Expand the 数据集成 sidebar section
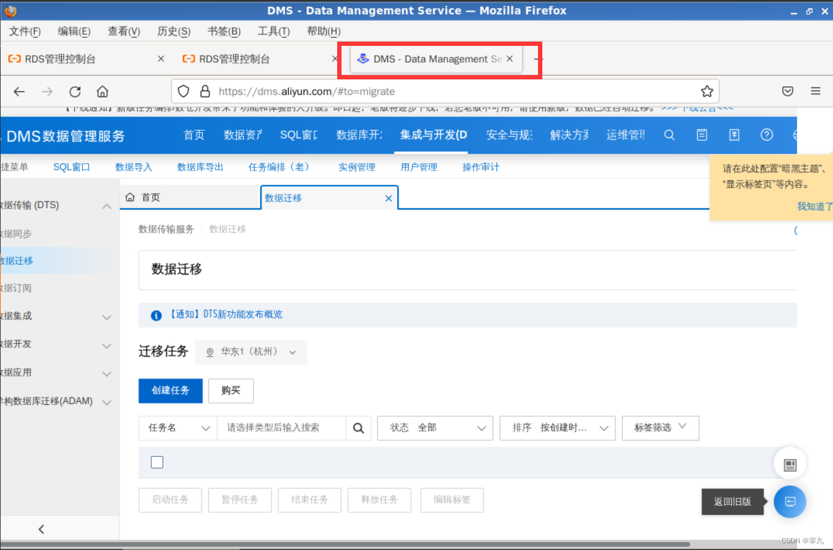Screen dimensions: 833x550 coord(107,317)
